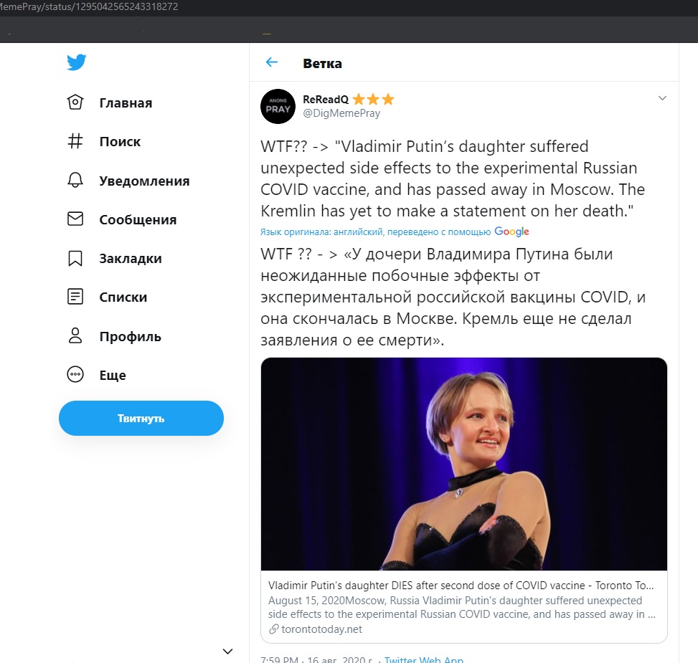698x663 pixels.
Task: Open the Профиль person icon
Action: pyautogui.click(x=75, y=335)
